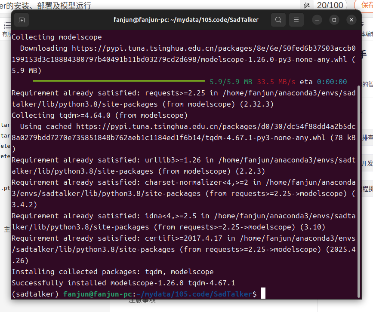373x312 pixels.
Task: Click 'Successfully installed modelscope-1.26.0' line
Action: pos(123,283)
